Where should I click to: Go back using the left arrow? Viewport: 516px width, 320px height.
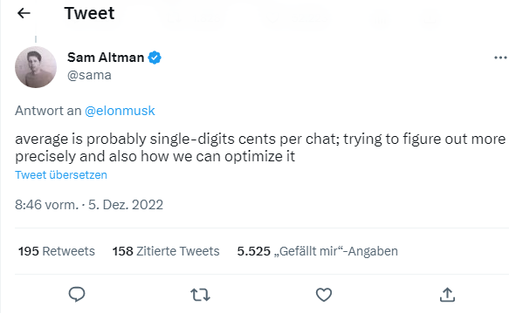tap(24, 13)
